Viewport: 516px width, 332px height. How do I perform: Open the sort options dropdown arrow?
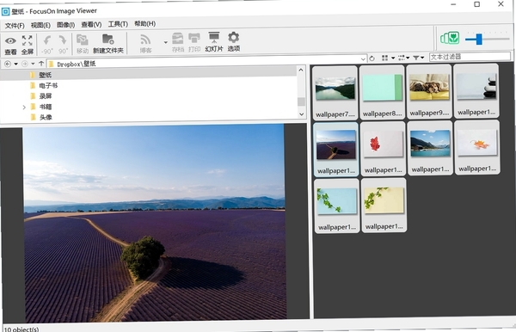tap(408, 58)
